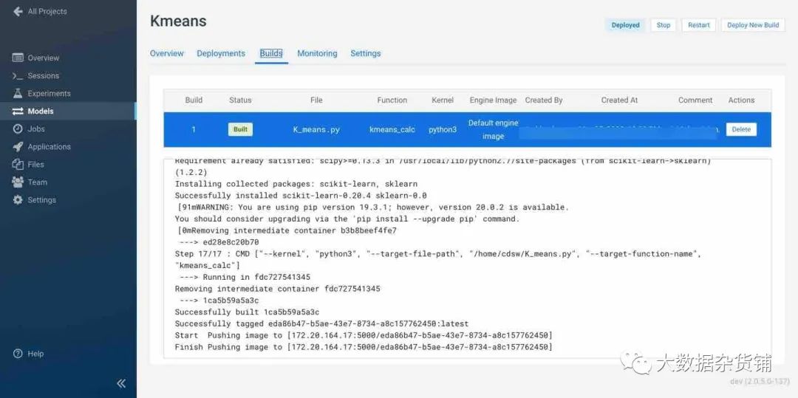Click the dev version label at bottom right
The image size is (798, 398).
(x=760, y=381)
